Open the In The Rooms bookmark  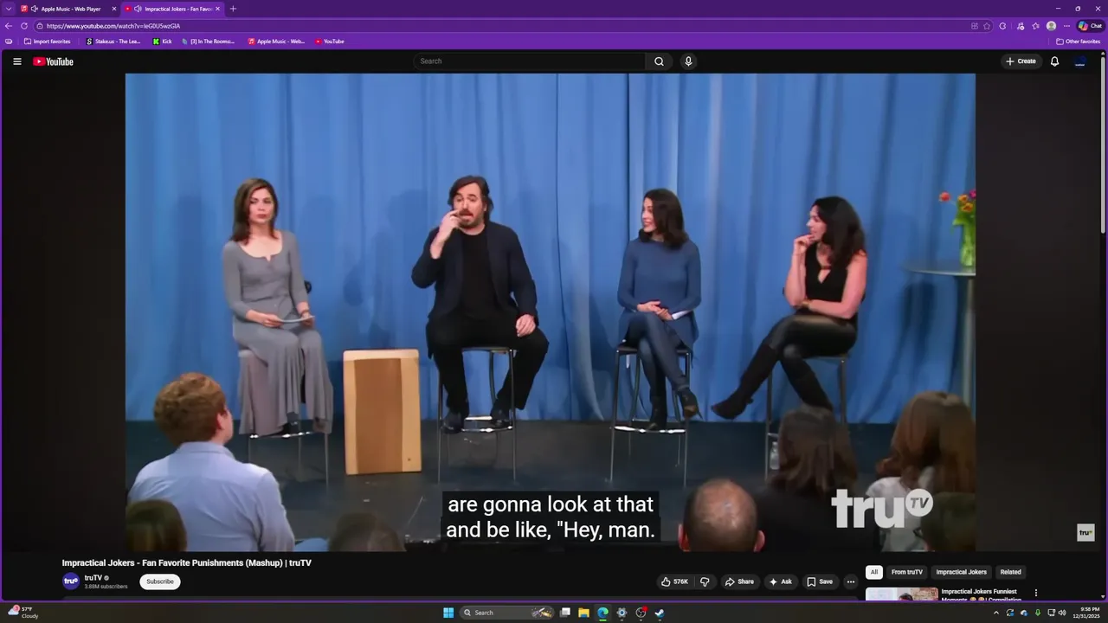click(x=208, y=42)
